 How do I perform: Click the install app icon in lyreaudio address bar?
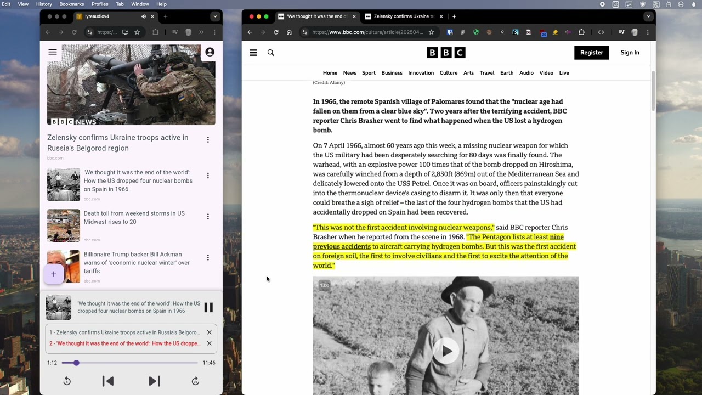[125, 32]
